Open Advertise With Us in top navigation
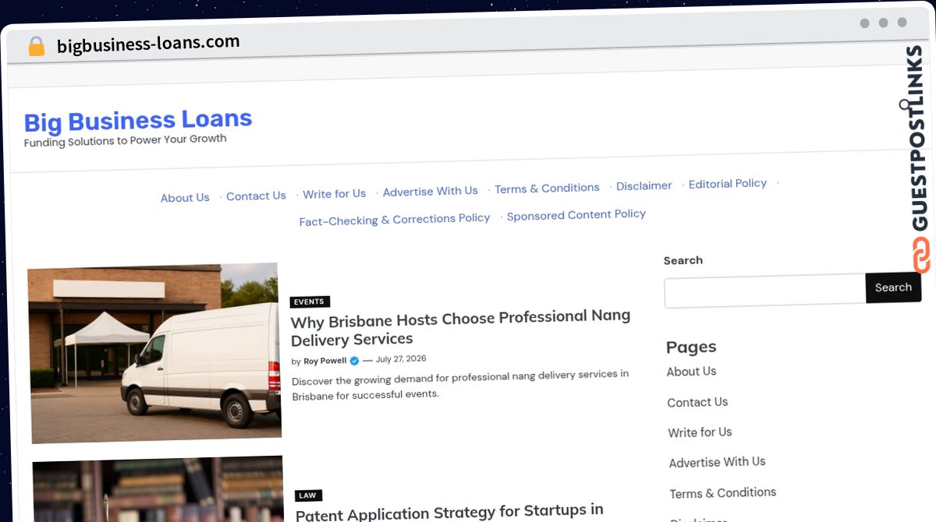 coord(430,192)
